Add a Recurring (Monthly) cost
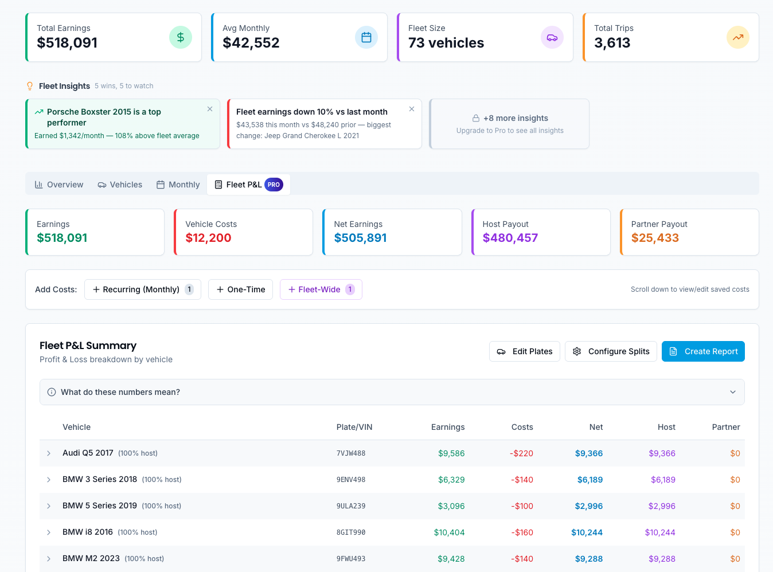This screenshot has width=773, height=572. click(x=143, y=289)
